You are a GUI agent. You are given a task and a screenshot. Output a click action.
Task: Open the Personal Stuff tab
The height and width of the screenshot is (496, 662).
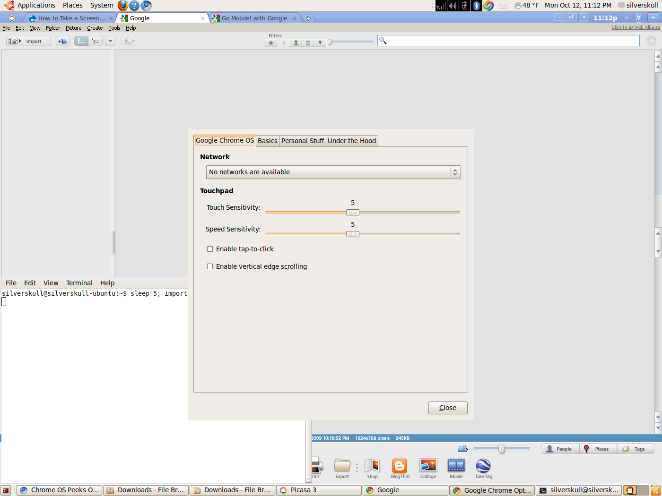pyautogui.click(x=303, y=141)
